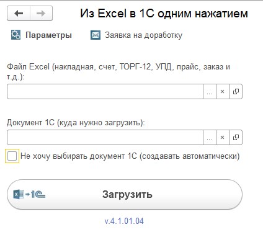Clear the Файл Excel field
263x240 pixels.
point(223,91)
